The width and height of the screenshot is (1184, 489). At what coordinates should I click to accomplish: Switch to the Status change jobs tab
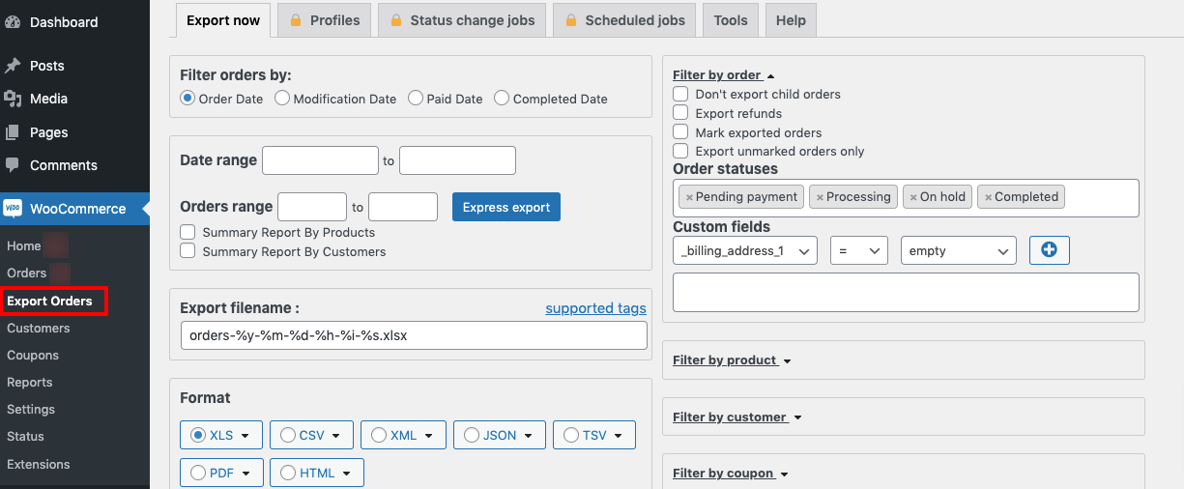tap(462, 20)
